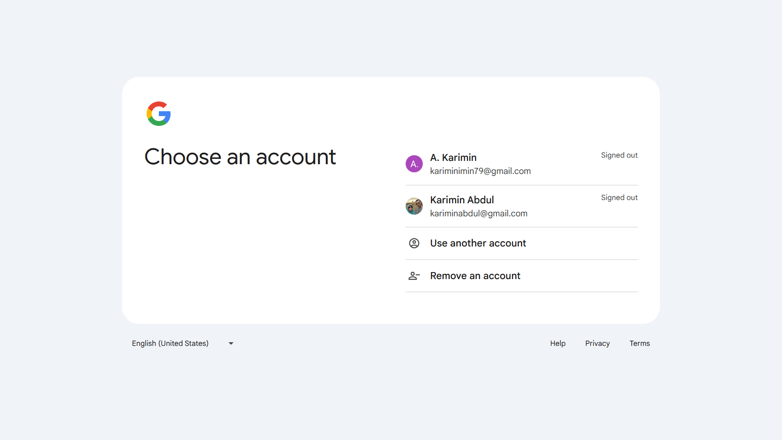Select the Karimin Abdul account name

tap(462, 200)
